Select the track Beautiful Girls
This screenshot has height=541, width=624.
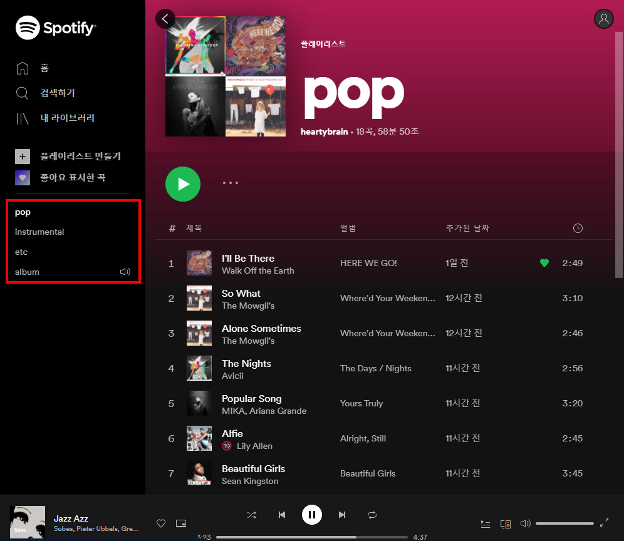(x=253, y=468)
